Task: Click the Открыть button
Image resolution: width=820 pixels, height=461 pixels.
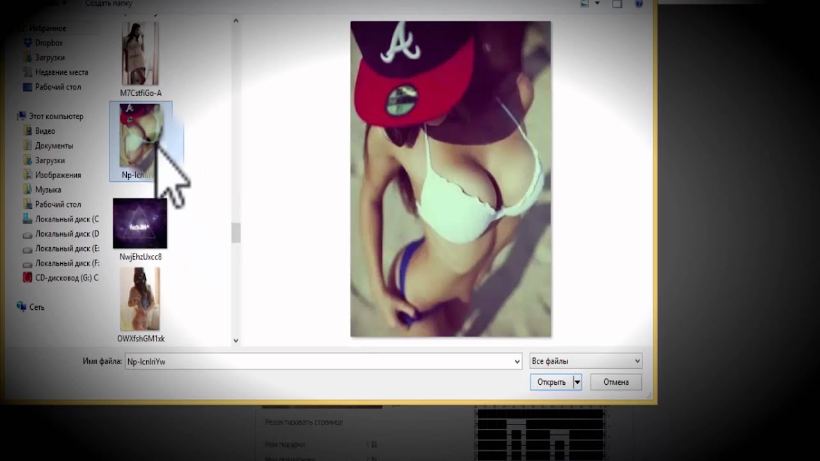Action: point(552,382)
